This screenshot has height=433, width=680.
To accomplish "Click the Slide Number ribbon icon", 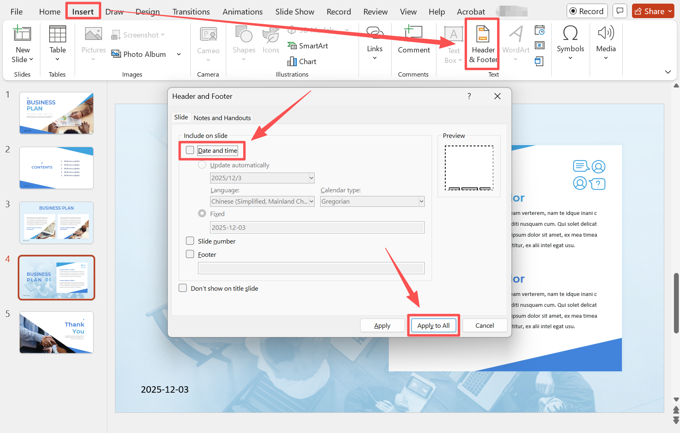I will point(540,45).
